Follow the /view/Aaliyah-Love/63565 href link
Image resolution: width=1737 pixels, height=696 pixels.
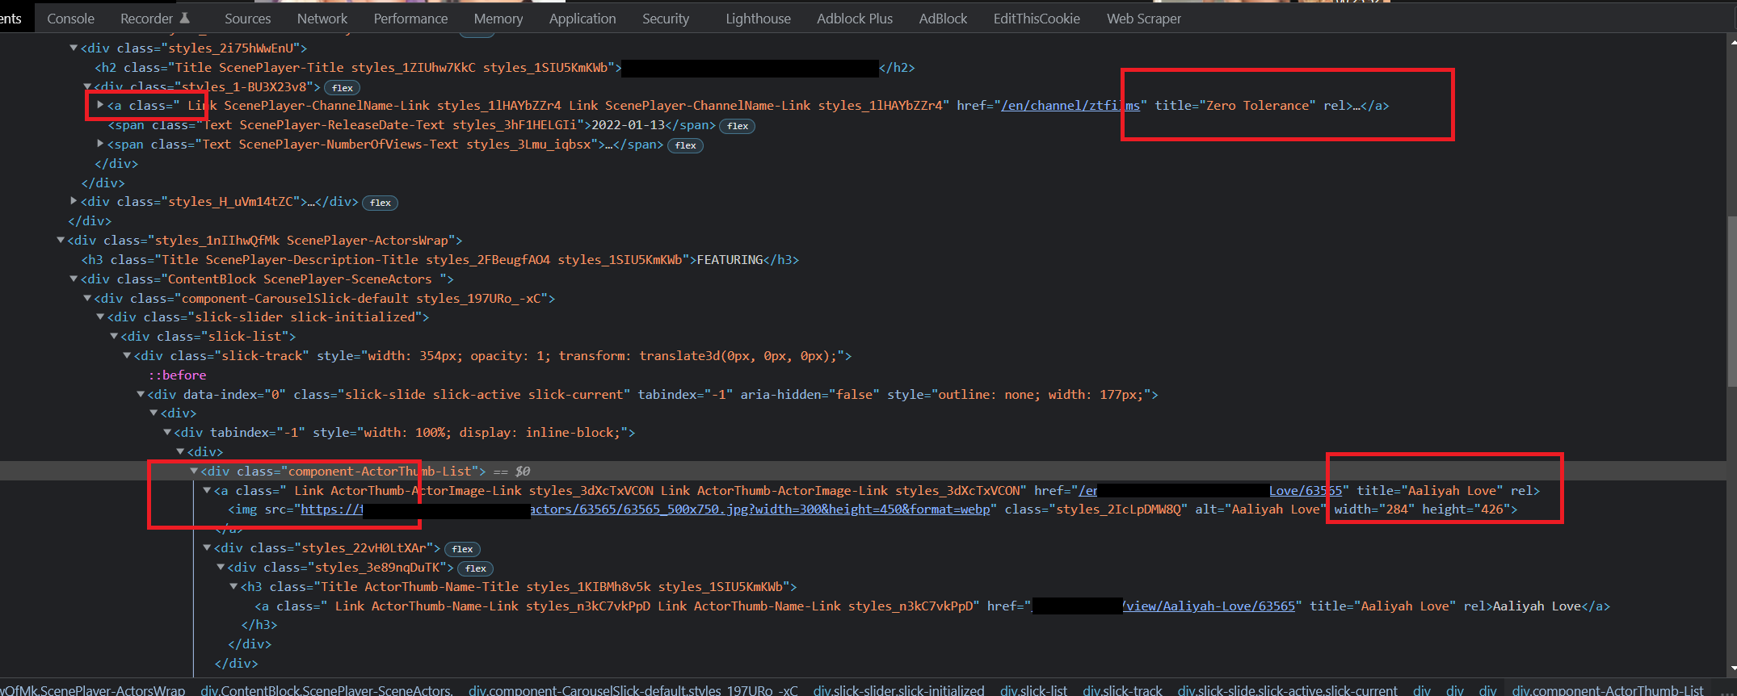(x=1209, y=606)
